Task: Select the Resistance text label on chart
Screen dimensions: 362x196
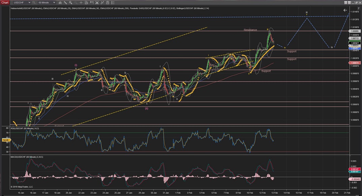Action: coord(250,30)
